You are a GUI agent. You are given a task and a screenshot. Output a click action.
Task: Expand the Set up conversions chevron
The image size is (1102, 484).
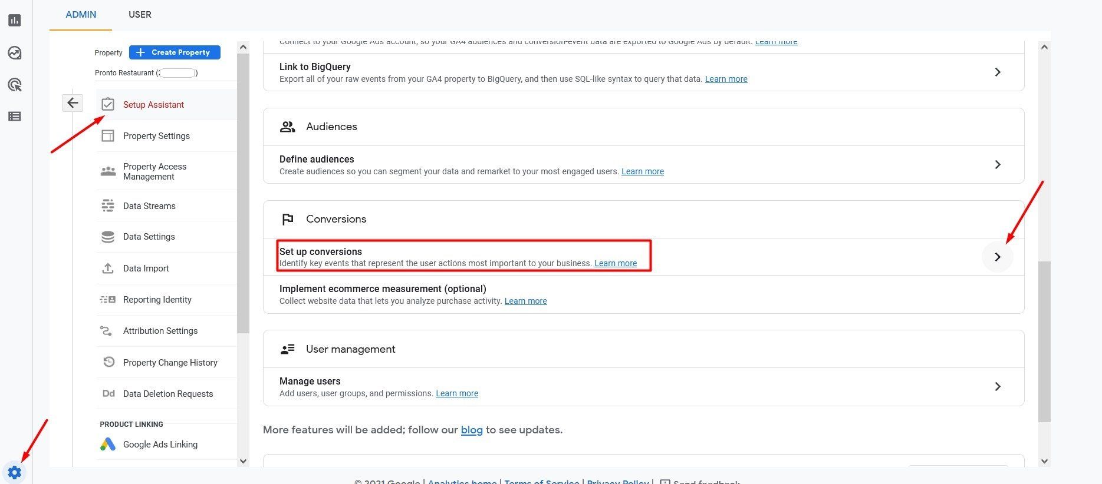pyautogui.click(x=998, y=257)
